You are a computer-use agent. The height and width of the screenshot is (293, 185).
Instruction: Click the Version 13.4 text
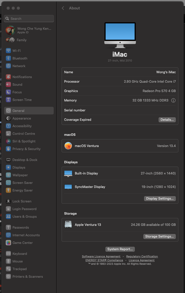coord(166,146)
